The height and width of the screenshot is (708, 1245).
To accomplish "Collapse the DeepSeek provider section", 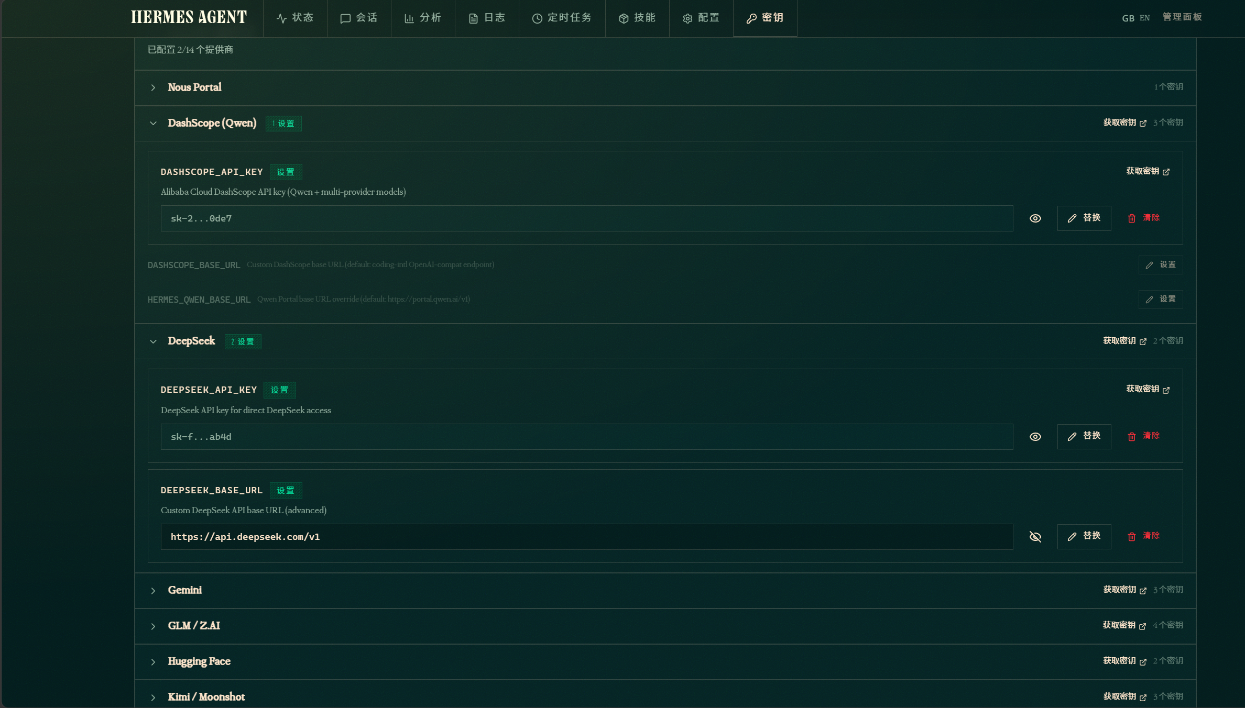I will [153, 341].
